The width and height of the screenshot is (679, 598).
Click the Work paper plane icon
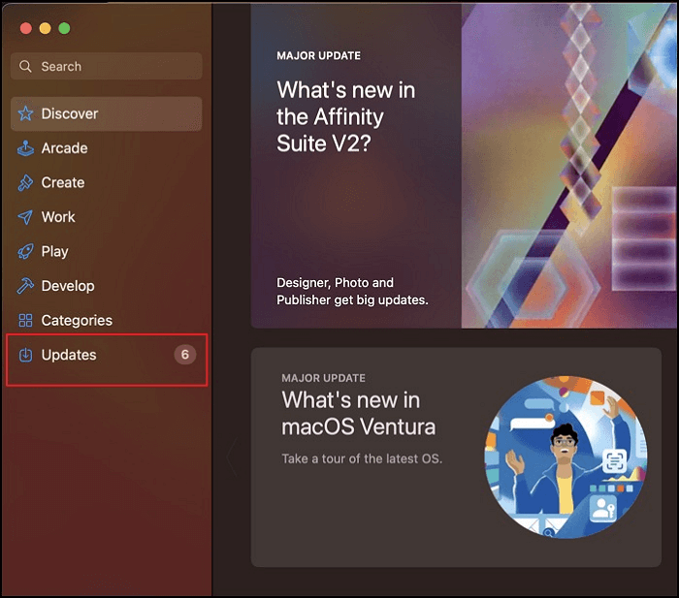tap(25, 217)
